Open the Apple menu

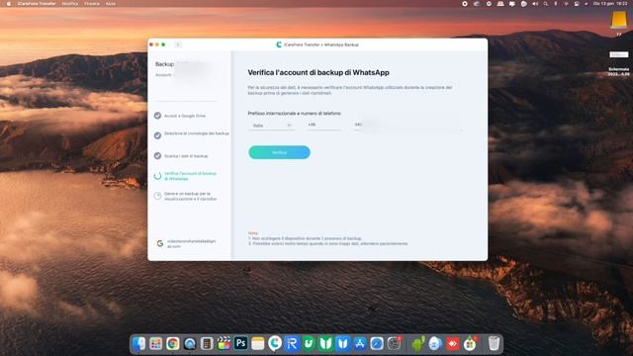pyautogui.click(x=9, y=4)
